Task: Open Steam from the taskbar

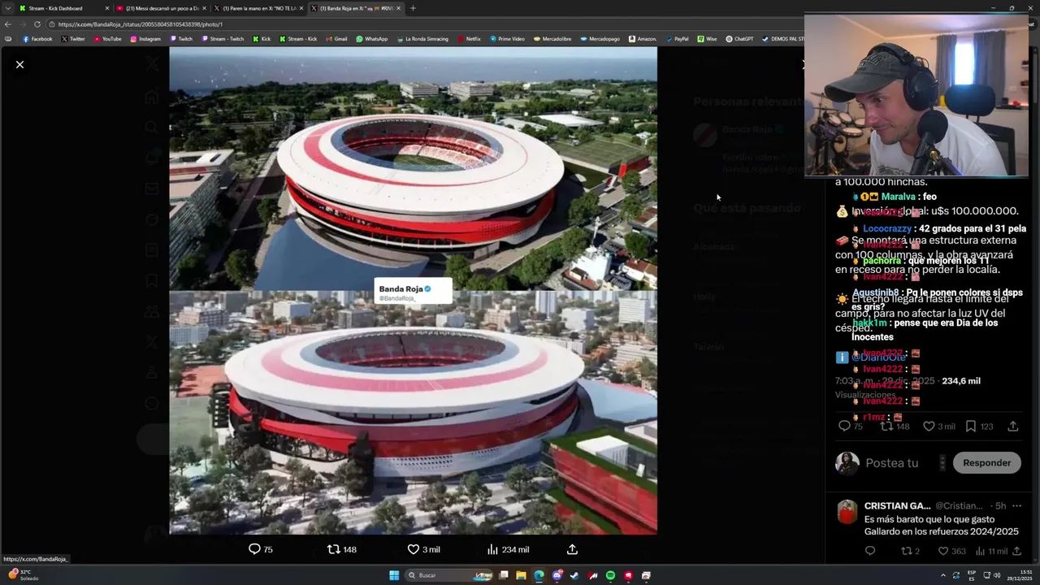Action: (574, 575)
